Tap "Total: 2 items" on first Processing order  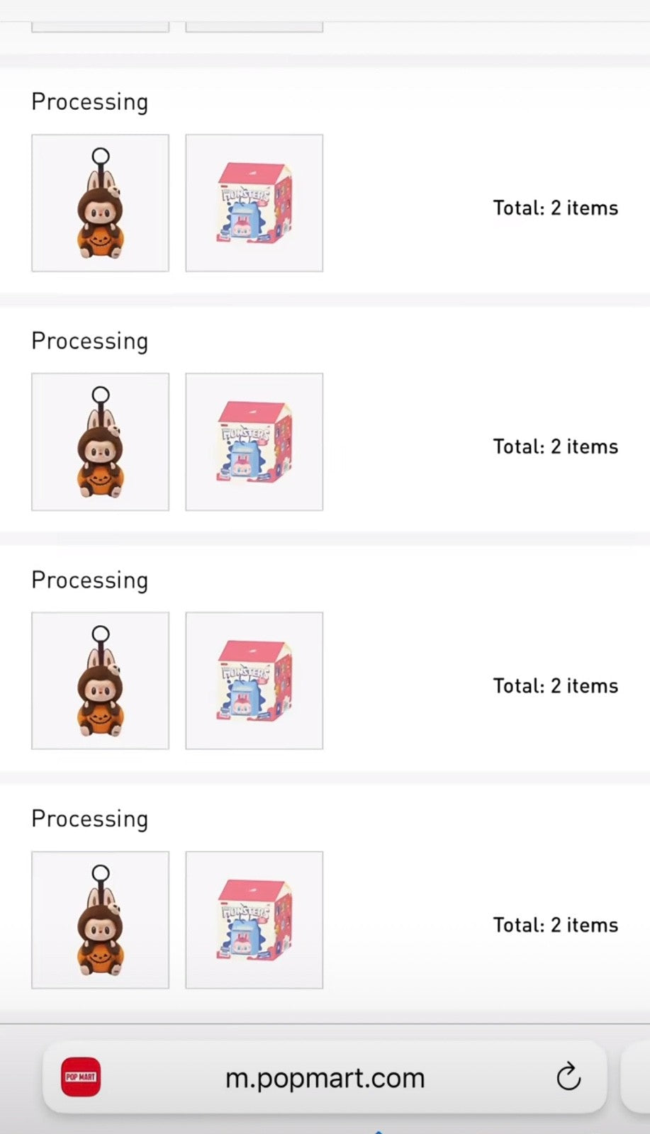pyautogui.click(x=556, y=208)
